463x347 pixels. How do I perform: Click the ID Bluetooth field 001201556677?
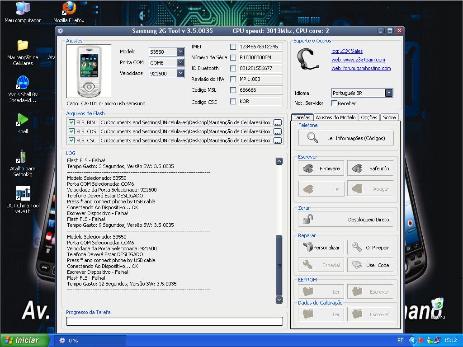[x=260, y=69]
